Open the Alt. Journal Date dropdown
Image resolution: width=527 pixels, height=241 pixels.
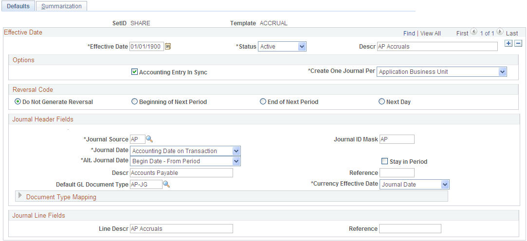pyautogui.click(x=185, y=161)
